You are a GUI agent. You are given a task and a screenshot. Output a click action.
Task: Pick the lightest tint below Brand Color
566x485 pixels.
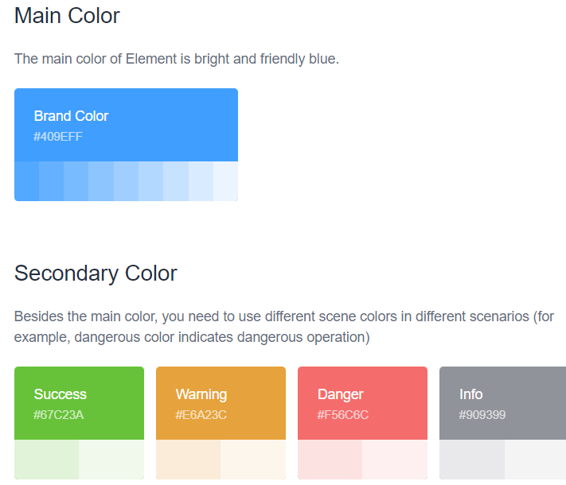coord(225,180)
